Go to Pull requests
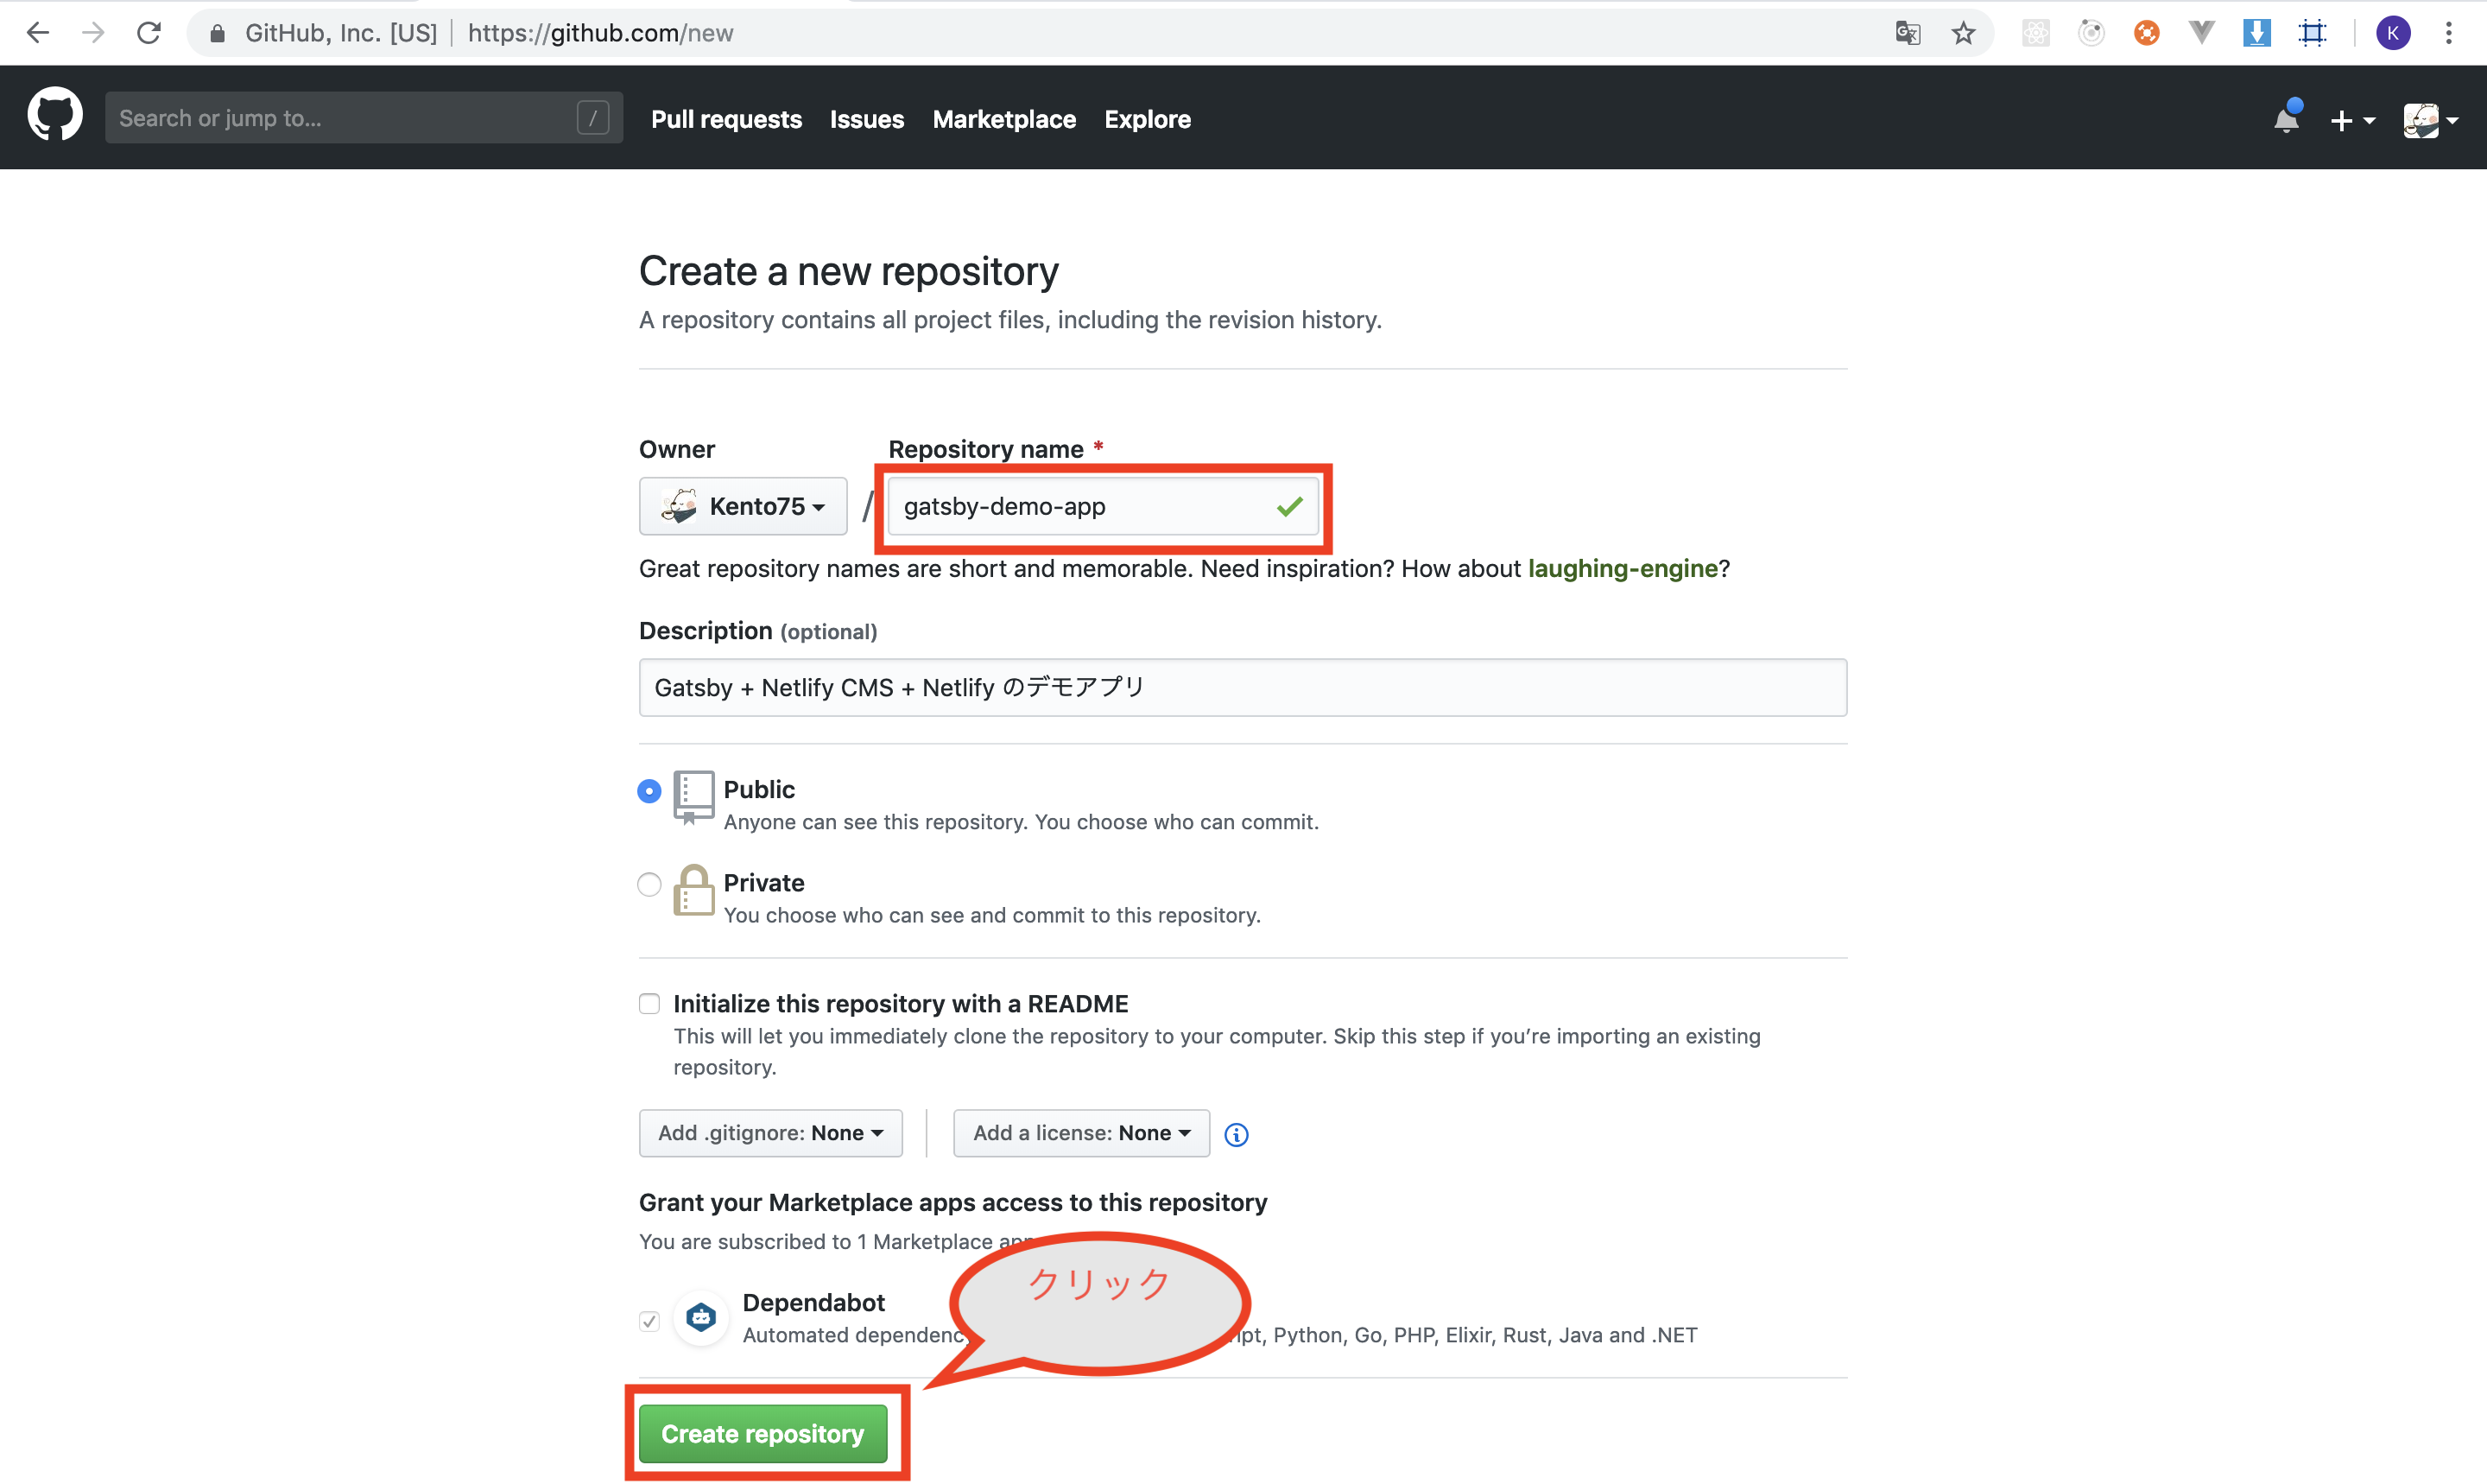The width and height of the screenshot is (2487, 1484). pyautogui.click(x=725, y=119)
